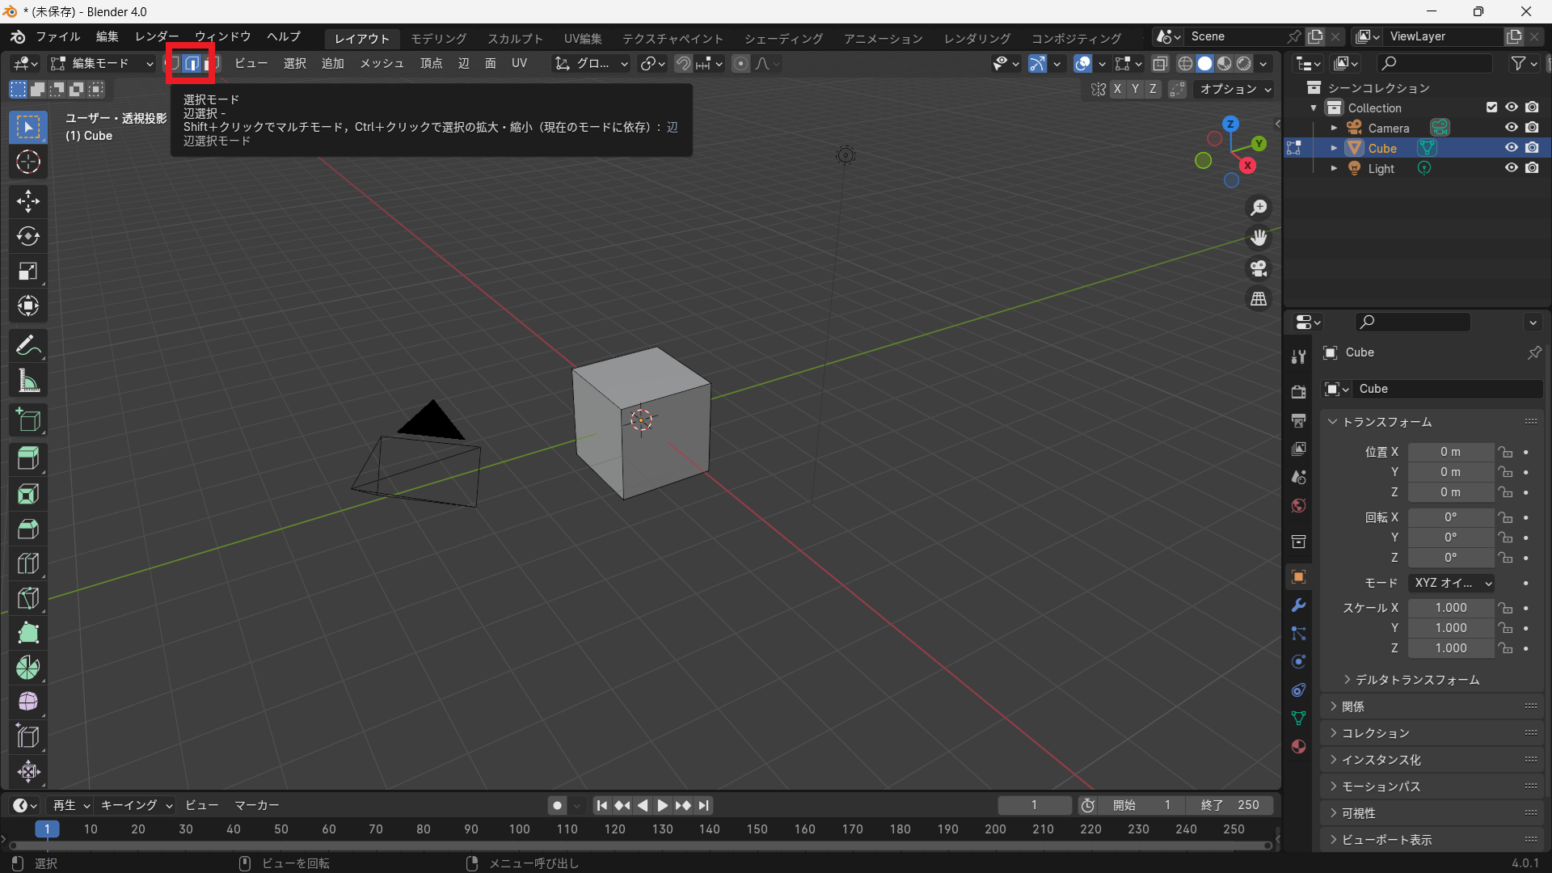Hide the Light object in viewport

click(x=1511, y=168)
